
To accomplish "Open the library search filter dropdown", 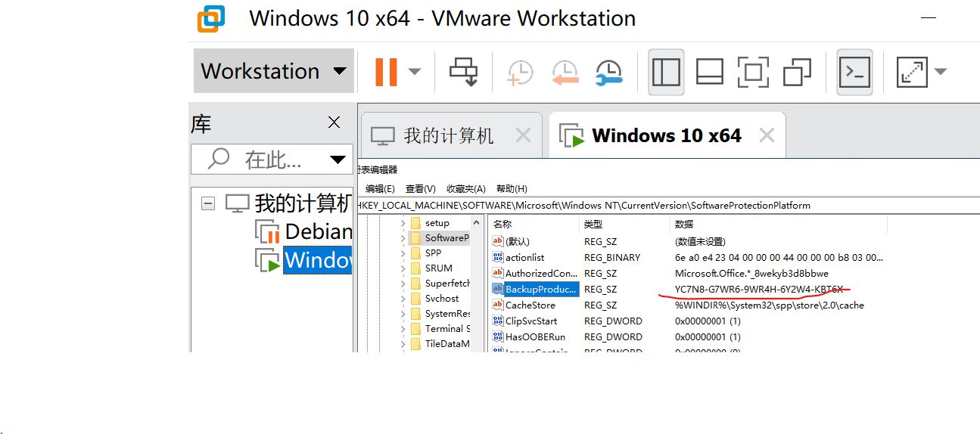I will [338, 160].
